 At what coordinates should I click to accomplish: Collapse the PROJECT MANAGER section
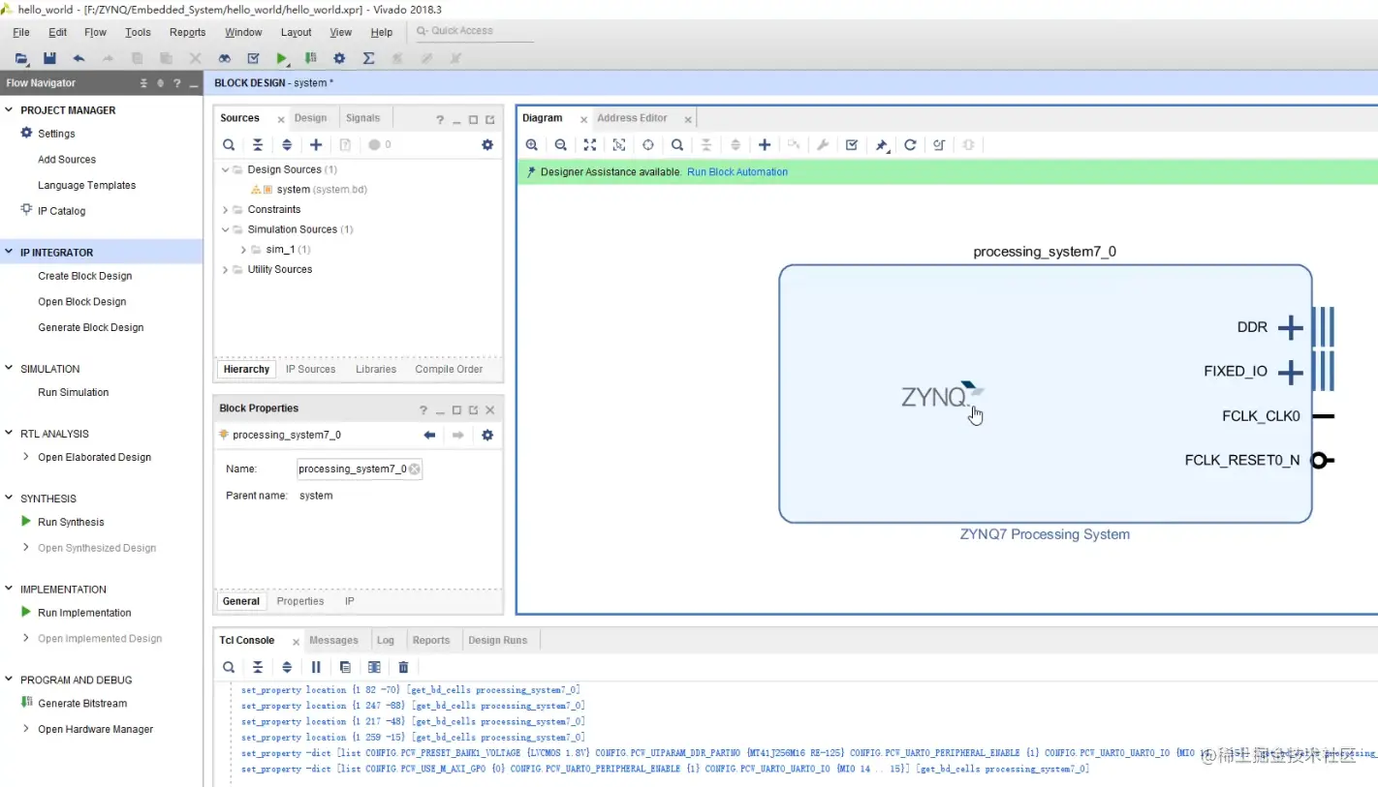[x=10, y=110]
